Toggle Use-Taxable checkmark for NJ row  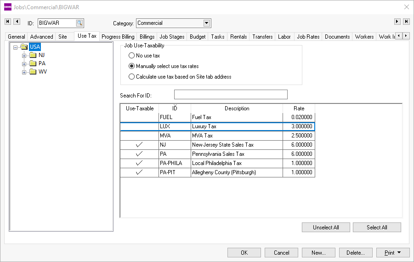coord(139,145)
